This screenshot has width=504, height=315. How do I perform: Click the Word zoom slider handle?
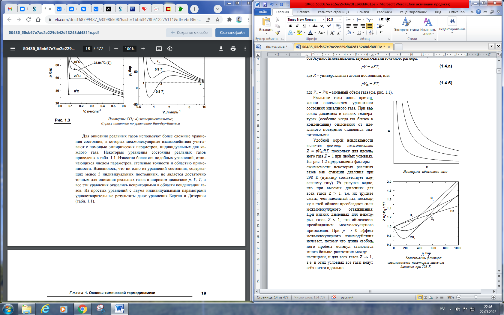(x=476, y=297)
